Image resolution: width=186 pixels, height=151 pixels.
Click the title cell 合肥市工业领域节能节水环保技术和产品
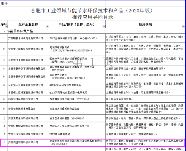tap(93, 14)
